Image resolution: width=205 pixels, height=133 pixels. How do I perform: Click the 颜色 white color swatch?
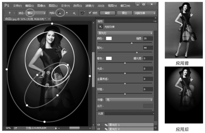pyautogui.click(x=109, y=39)
